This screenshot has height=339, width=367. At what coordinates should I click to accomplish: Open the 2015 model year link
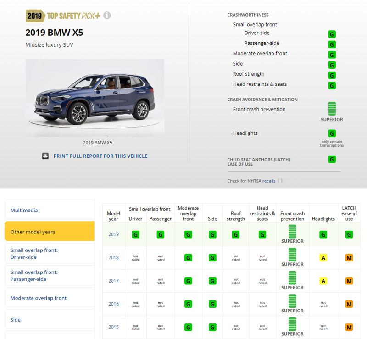(x=113, y=327)
